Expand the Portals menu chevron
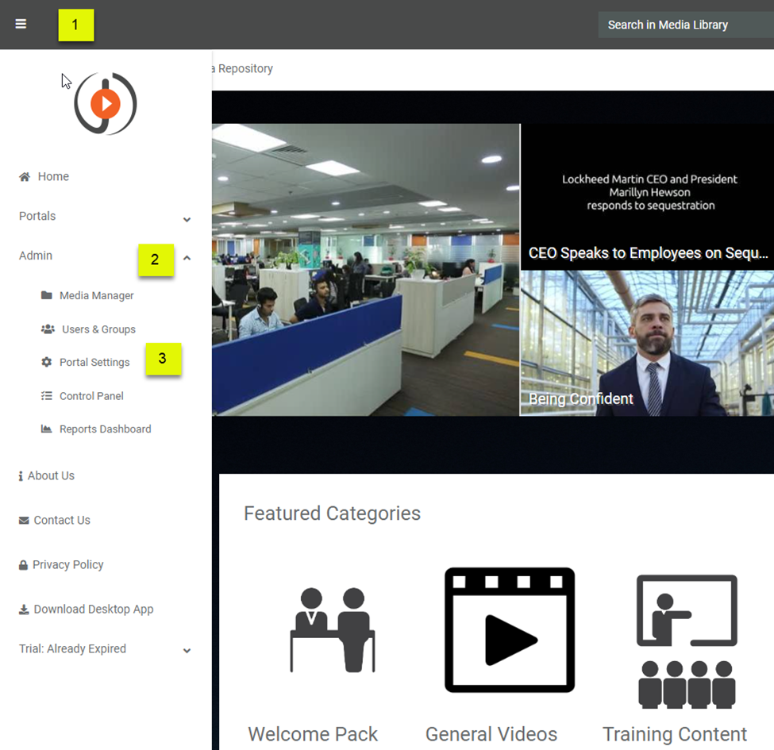The height and width of the screenshot is (750, 774). point(187,219)
